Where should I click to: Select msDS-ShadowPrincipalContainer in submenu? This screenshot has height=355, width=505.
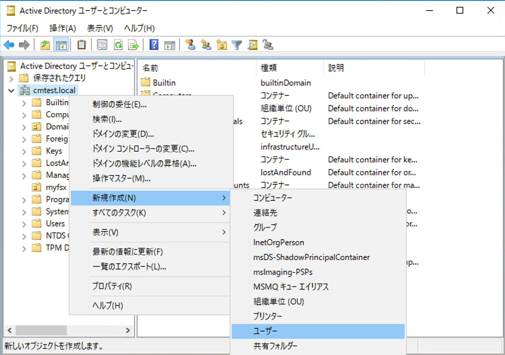click(x=318, y=257)
